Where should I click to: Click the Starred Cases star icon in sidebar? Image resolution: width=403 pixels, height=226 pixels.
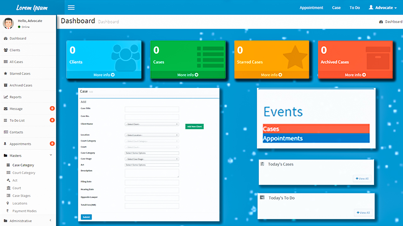(x=6, y=73)
